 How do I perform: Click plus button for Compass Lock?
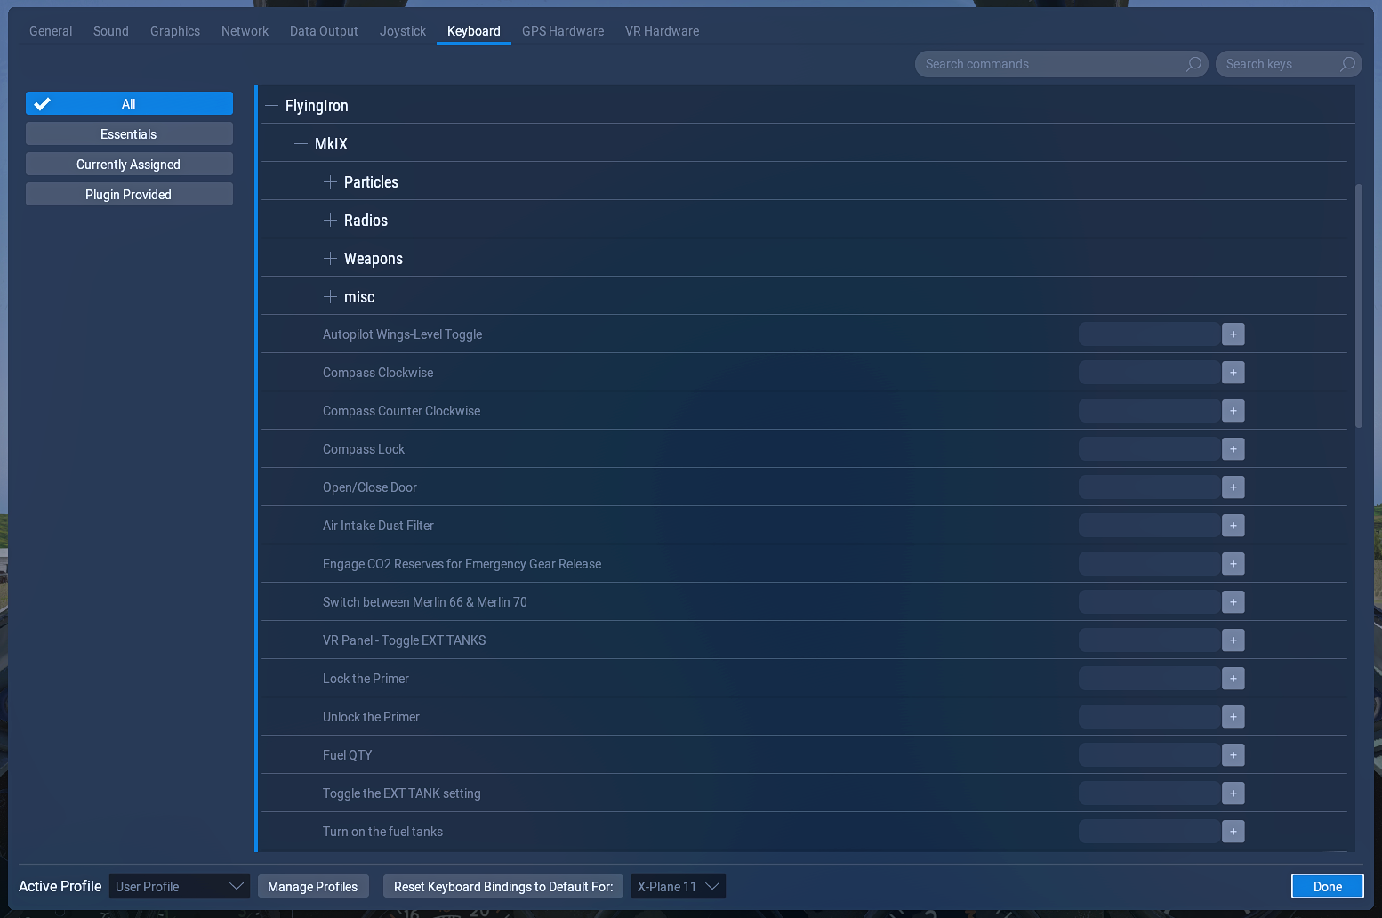point(1233,449)
